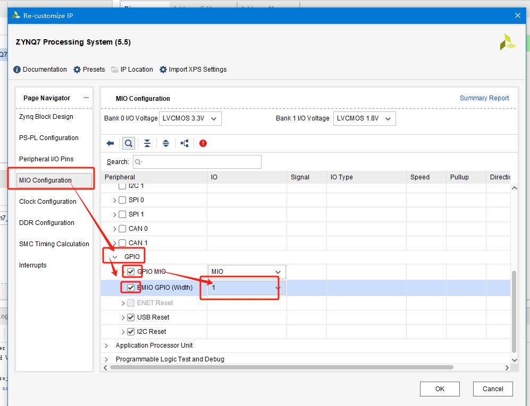Open the EMIO GPIO width dropdown
Viewport: 530px width, 406px height.
point(247,288)
